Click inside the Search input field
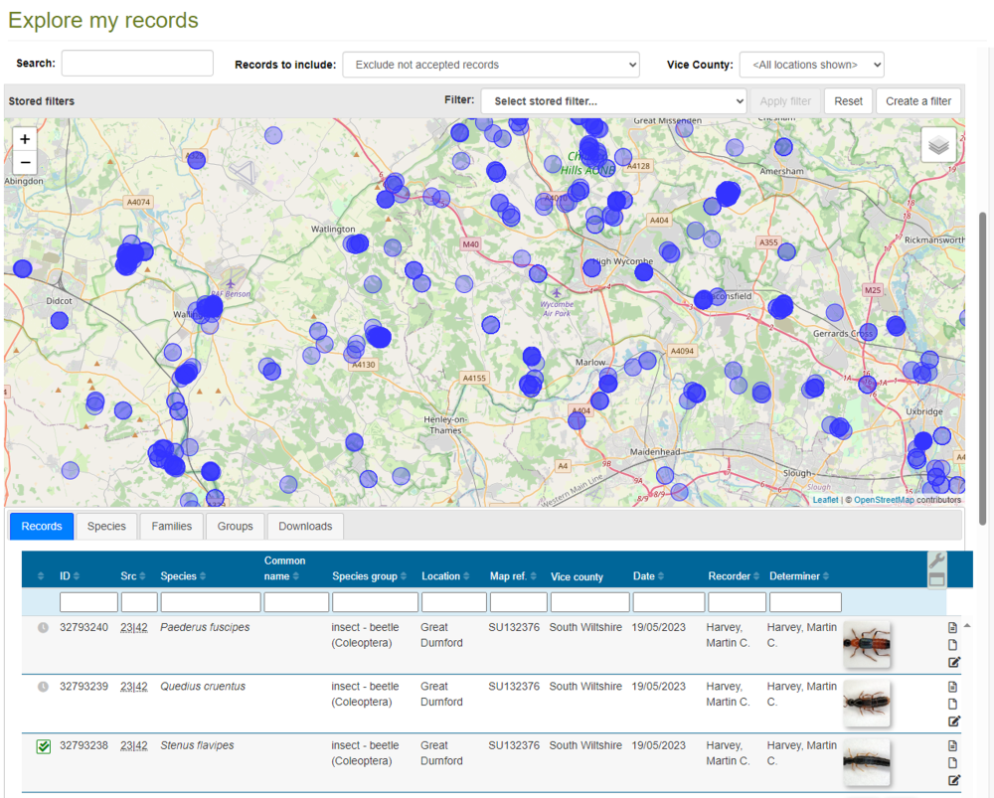This screenshot has height=798, width=994. 136,63
